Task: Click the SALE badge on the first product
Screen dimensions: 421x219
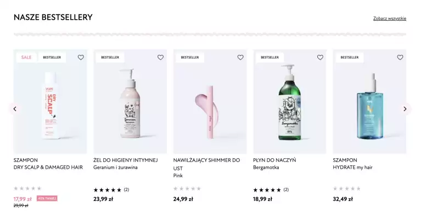Action: coord(26,57)
